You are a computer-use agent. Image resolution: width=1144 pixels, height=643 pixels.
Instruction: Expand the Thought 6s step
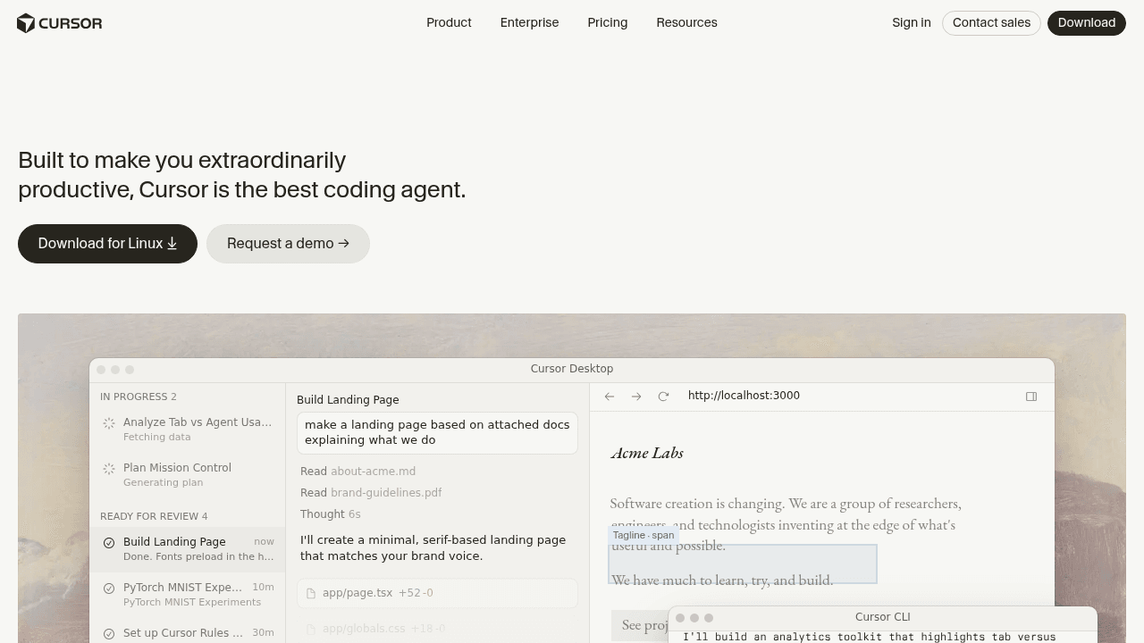[331, 514]
